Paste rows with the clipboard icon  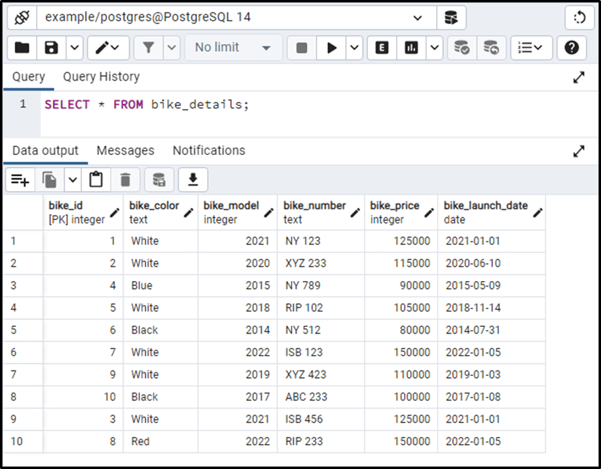click(95, 179)
